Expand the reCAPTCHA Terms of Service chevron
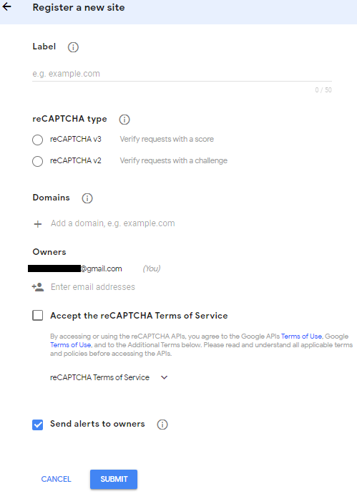The width and height of the screenshot is (357, 494). (165, 377)
